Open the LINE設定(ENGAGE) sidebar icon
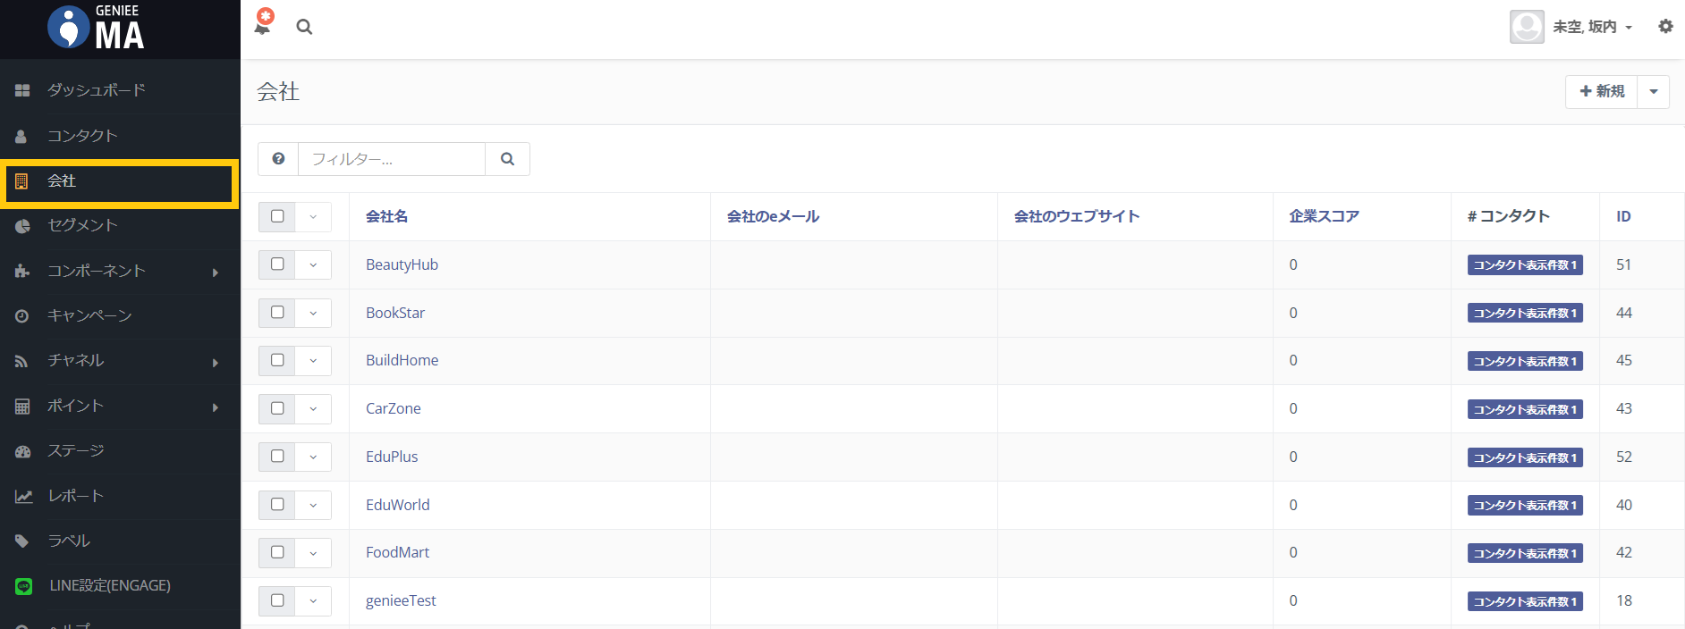The height and width of the screenshot is (629, 1685). [x=23, y=586]
